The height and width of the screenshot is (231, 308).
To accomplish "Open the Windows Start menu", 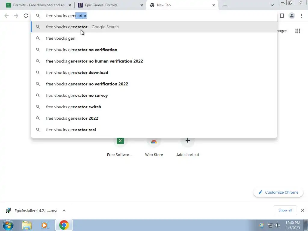I will click(x=8, y=225).
